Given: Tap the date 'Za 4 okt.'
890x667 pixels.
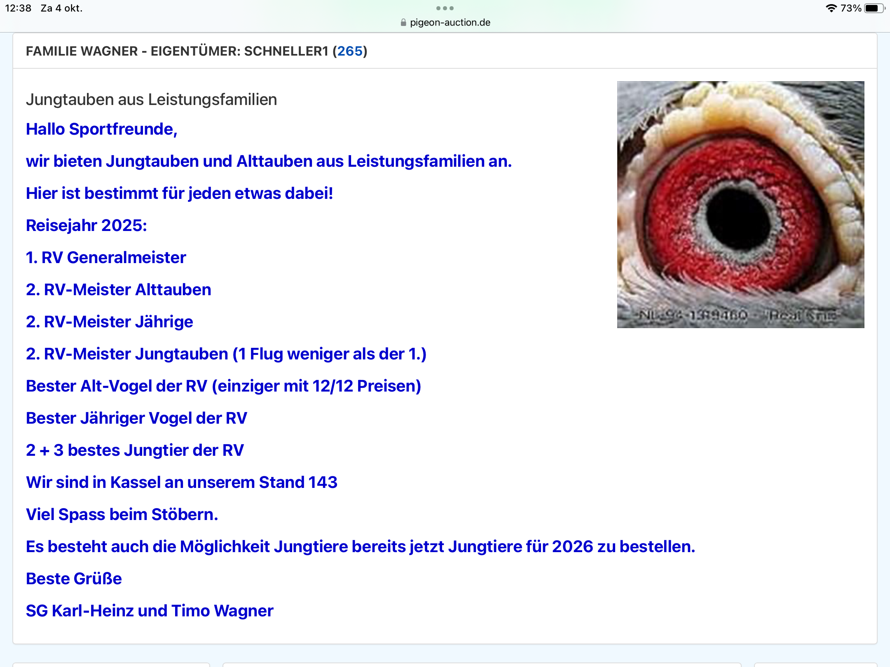Looking at the screenshot, I should pyautogui.click(x=61, y=8).
